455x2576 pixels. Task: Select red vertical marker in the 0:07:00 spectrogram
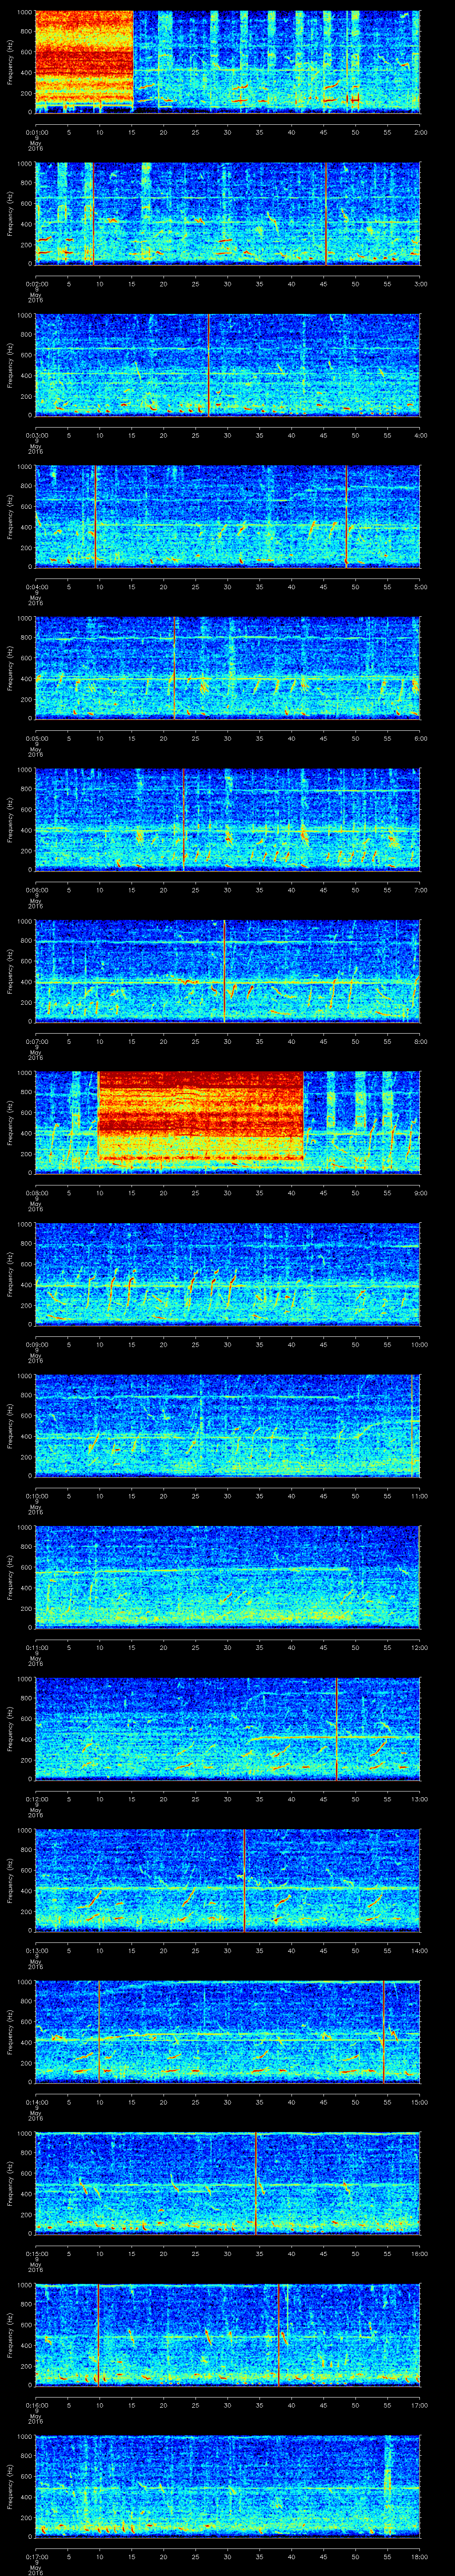(224, 971)
